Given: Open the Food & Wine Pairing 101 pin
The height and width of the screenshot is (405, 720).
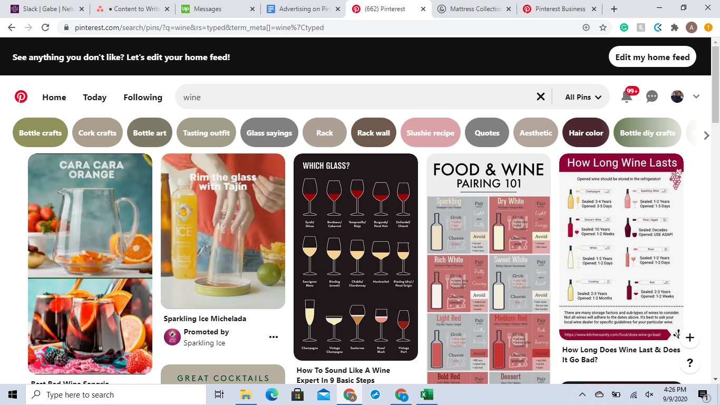Looking at the screenshot, I should coord(489,268).
